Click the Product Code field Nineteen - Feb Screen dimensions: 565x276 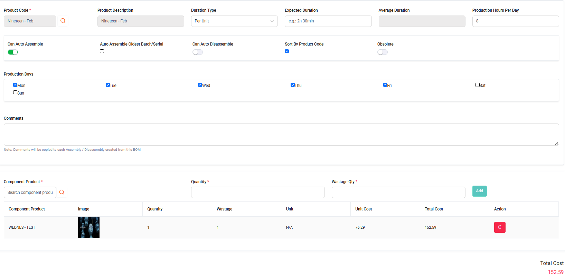[30, 21]
